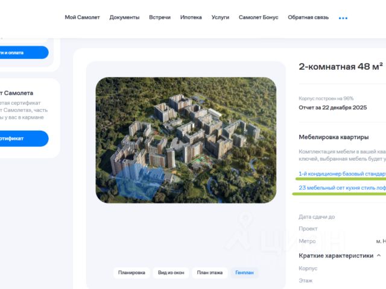The width and height of the screenshot is (386, 289).
Task: Open the Услуги menu item
Action: pyautogui.click(x=220, y=17)
